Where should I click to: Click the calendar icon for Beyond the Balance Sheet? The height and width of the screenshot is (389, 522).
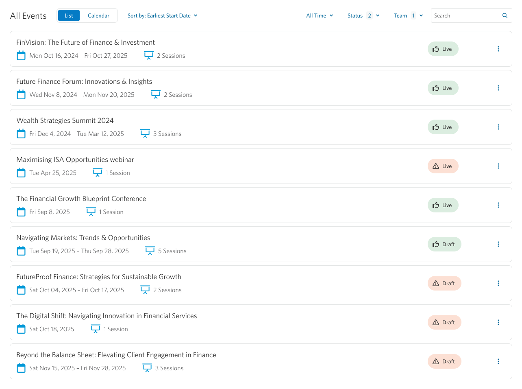(x=21, y=368)
